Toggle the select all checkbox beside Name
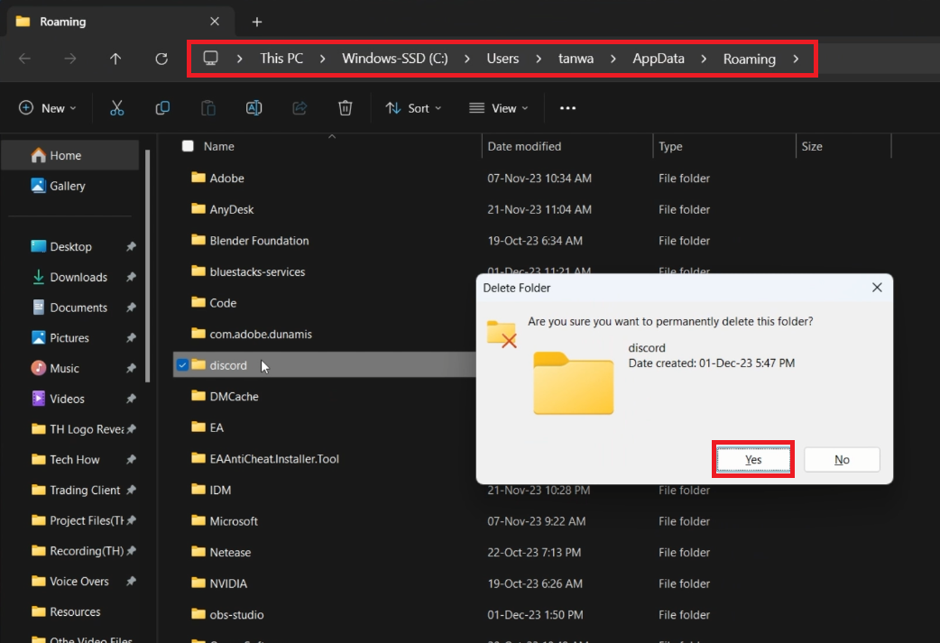The image size is (940, 643). point(188,146)
